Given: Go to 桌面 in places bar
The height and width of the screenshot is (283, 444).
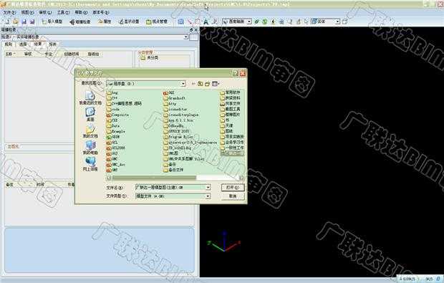Looking at the screenshot, I should pyautogui.click(x=90, y=115).
